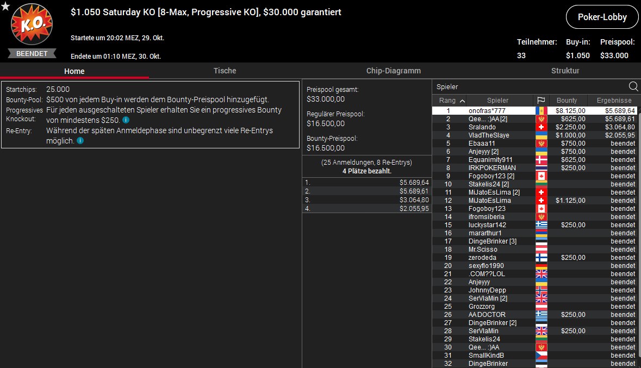Click the country flag beside Sralando

541,127
